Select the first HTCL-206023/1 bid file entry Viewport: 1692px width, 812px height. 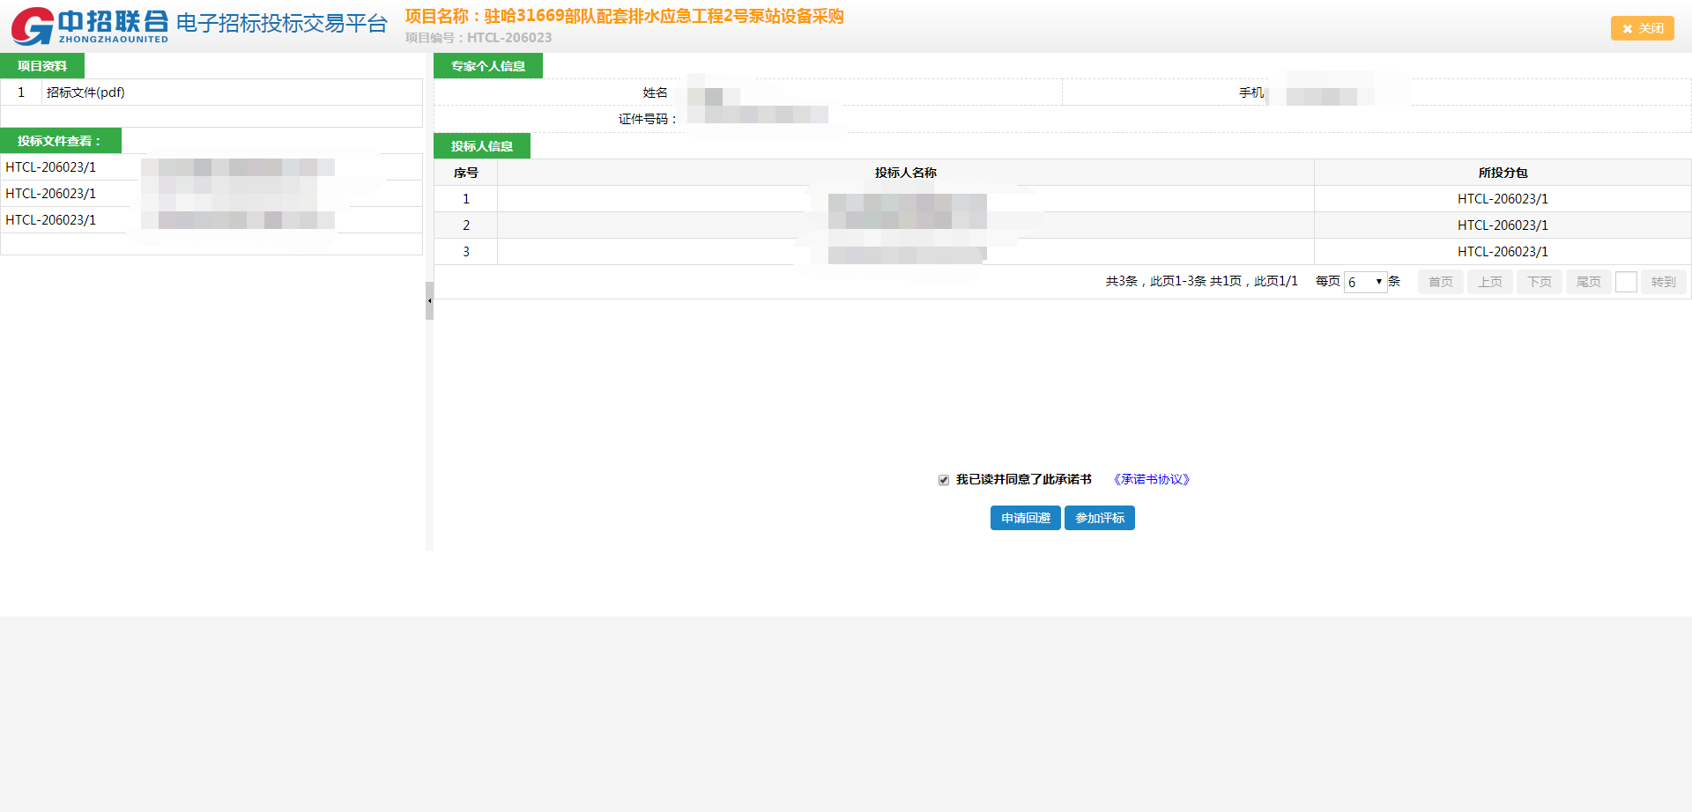(51, 167)
